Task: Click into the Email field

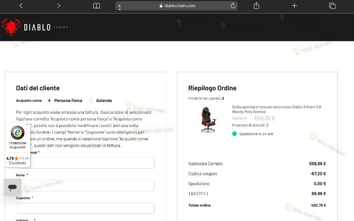Action: click(85, 163)
